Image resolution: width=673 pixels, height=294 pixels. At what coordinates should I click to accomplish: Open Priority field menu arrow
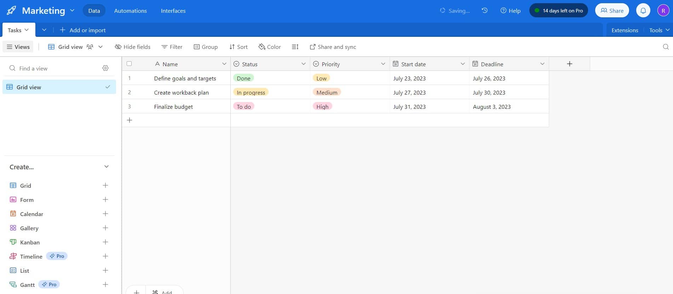(x=383, y=64)
